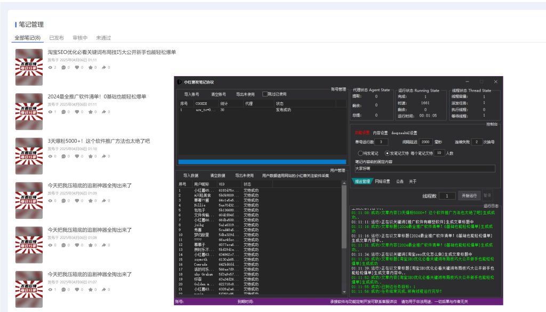Enable the 跳过已使用 checkbox
Image resolution: width=546 pixels, height=312 pixels.
tap(264, 94)
